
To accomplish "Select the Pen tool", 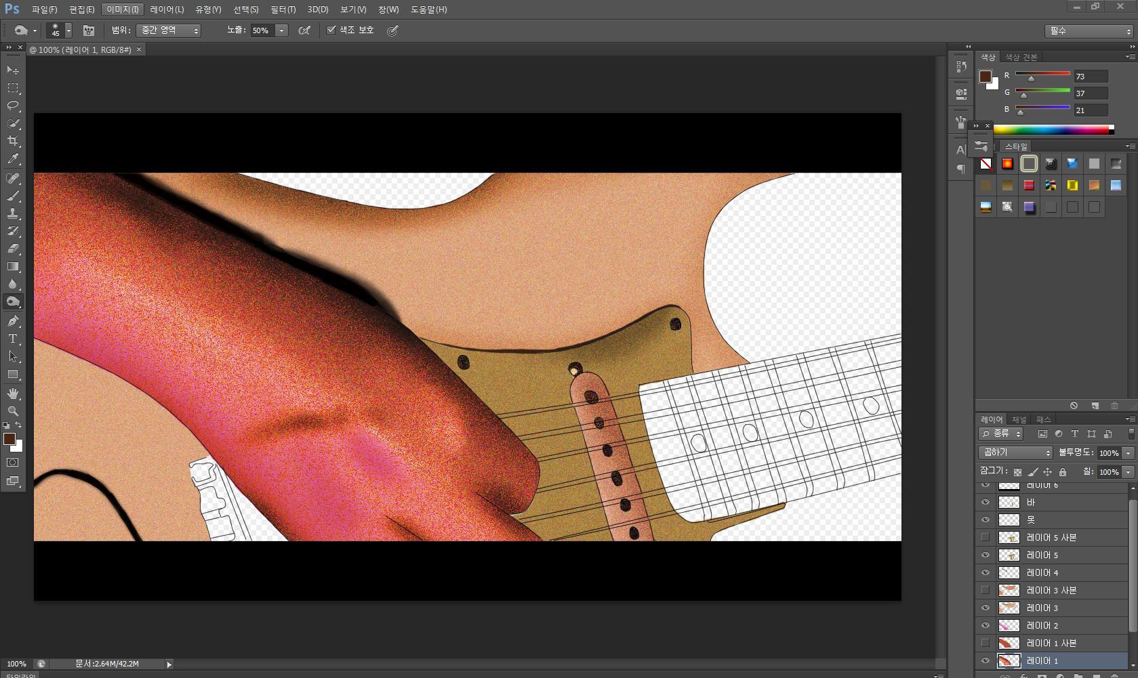I will click(x=13, y=321).
